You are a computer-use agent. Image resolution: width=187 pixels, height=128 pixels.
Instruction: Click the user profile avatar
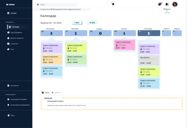175,4
